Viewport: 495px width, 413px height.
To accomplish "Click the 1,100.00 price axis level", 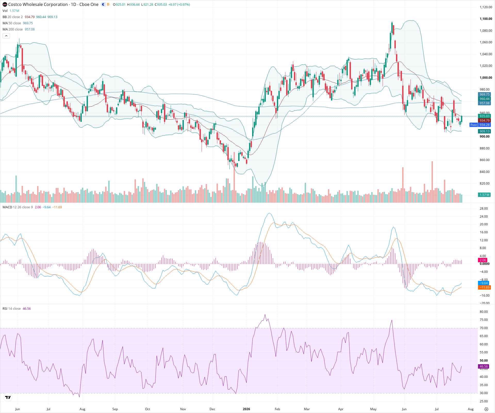I will (x=486, y=19).
